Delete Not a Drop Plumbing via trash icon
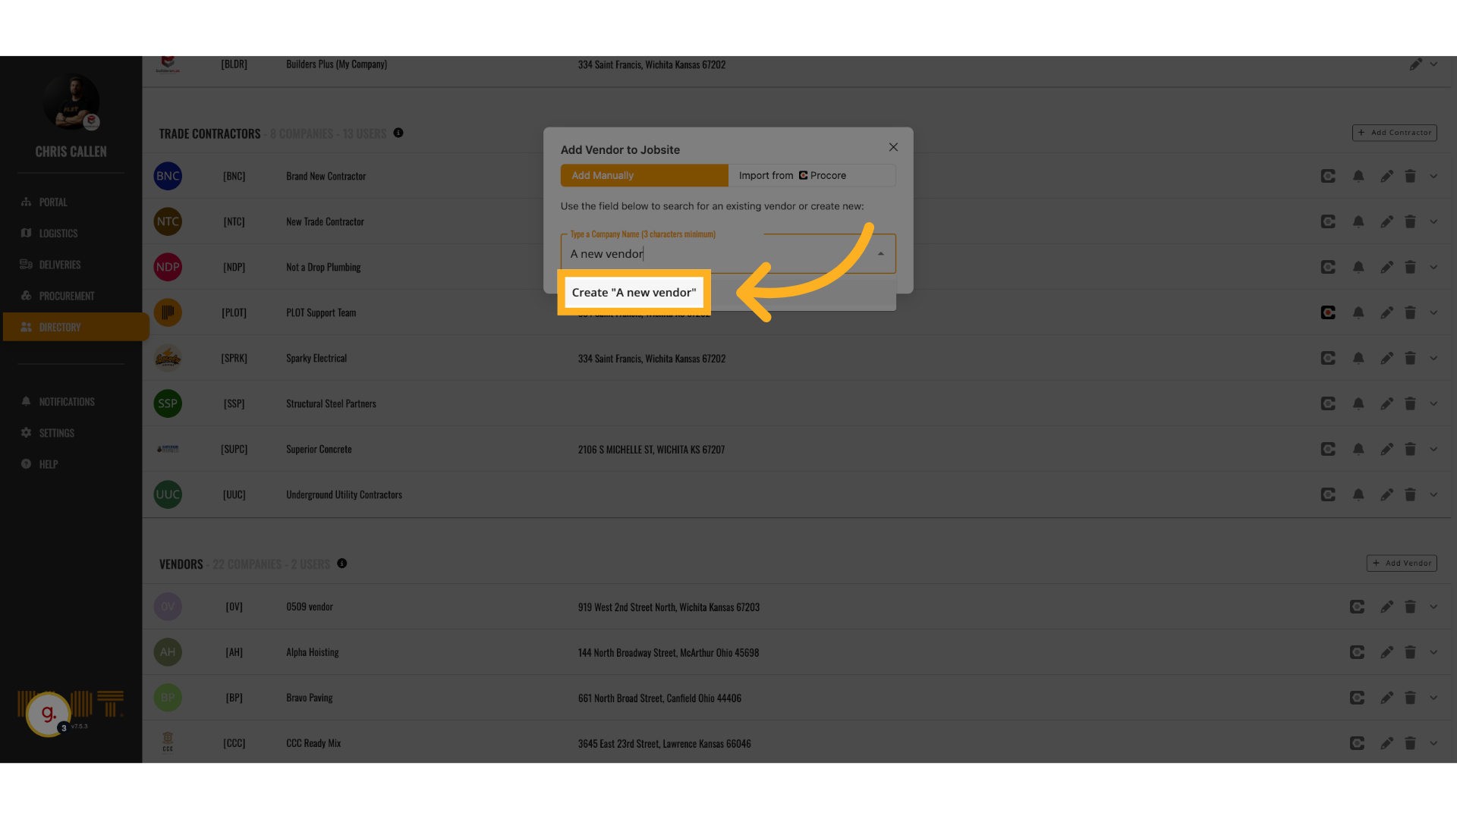This screenshot has height=819, width=1457. point(1410,267)
